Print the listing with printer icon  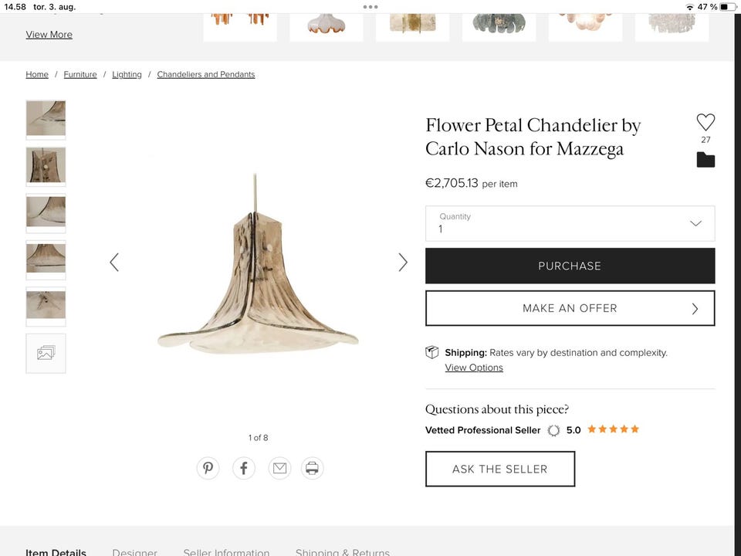pos(312,468)
